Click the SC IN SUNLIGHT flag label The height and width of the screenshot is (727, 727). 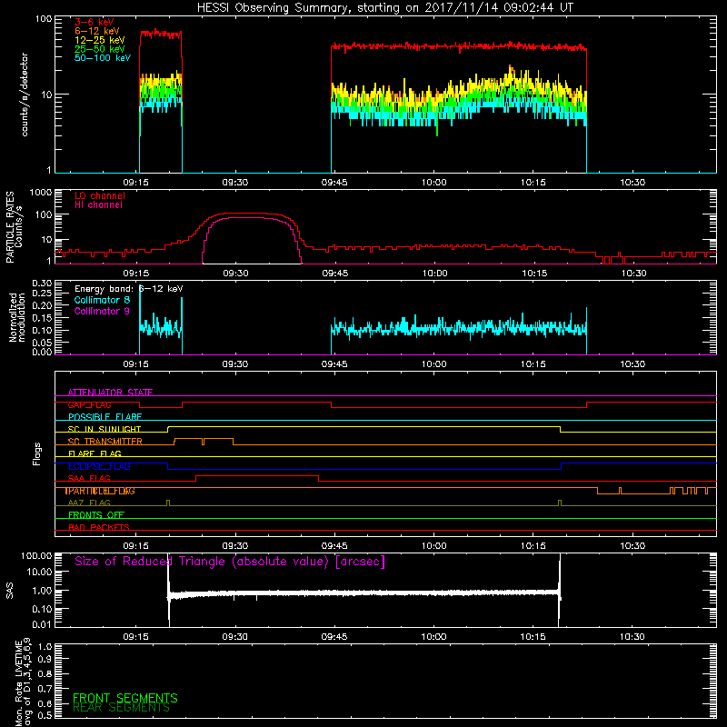(x=105, y=429)
